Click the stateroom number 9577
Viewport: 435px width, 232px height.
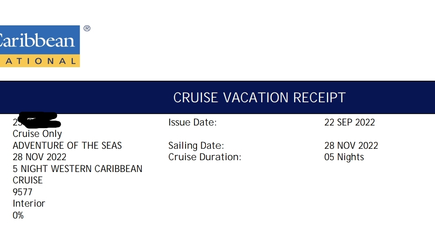(x=22, y=192)
